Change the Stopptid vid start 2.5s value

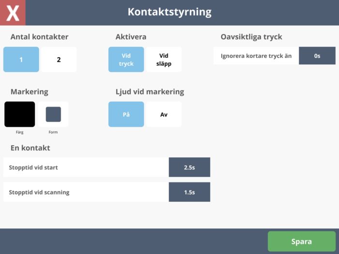coord(189,167)
